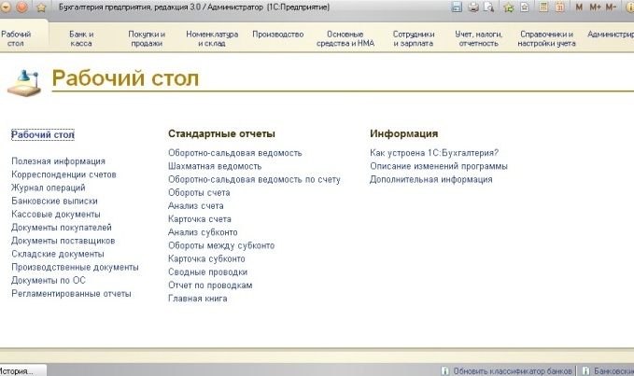Click info icon beside the Банковские notification
This screenshot has height=376, width=634.
pos(585,370)
